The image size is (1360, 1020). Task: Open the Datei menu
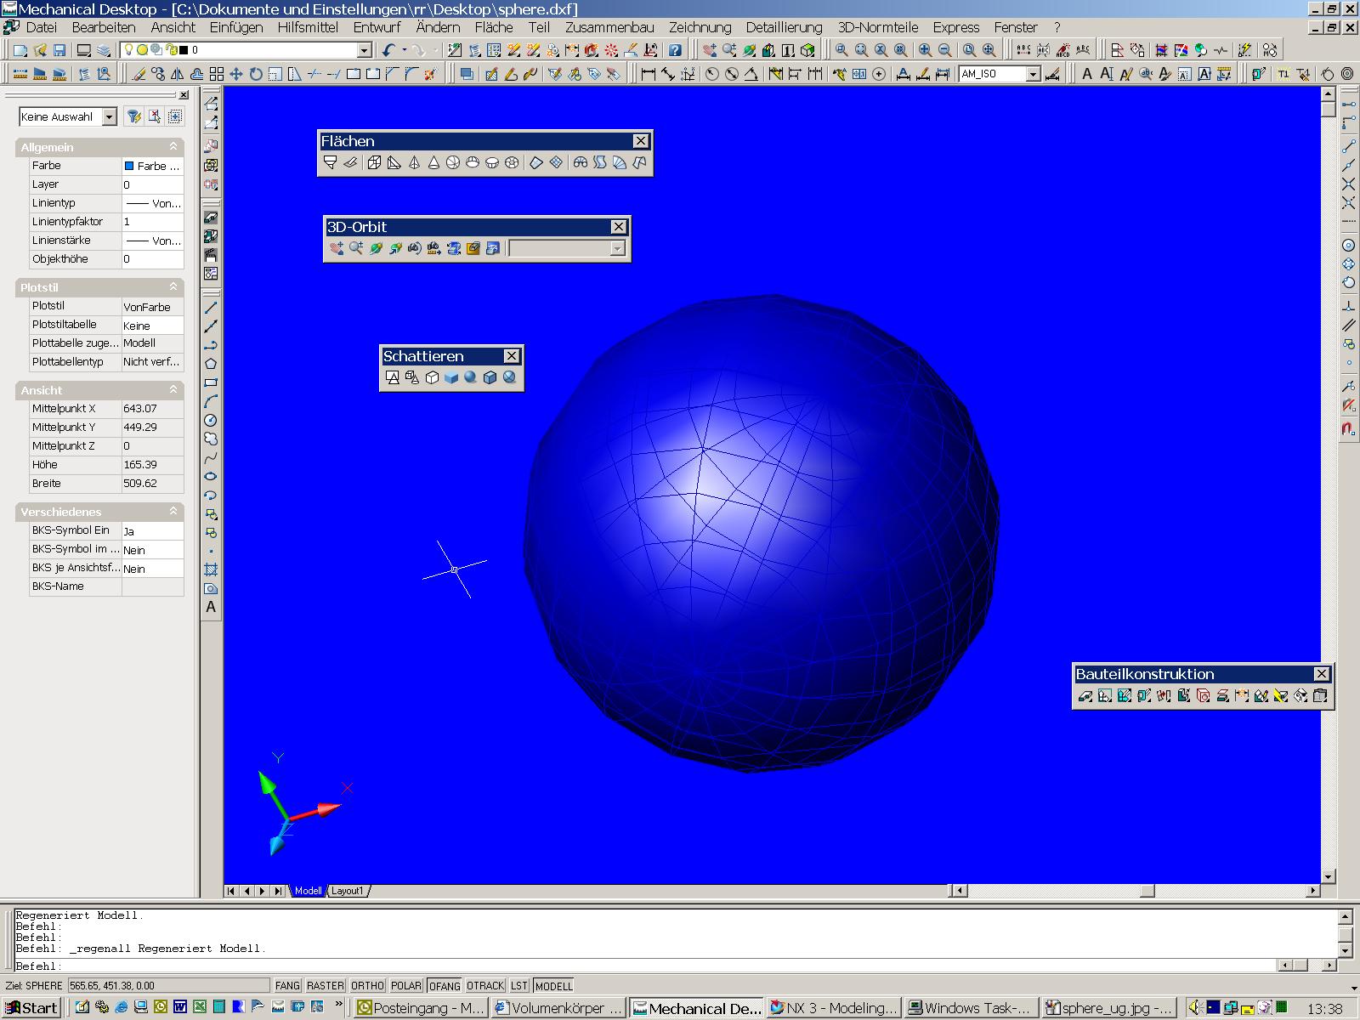click(42, 27)
